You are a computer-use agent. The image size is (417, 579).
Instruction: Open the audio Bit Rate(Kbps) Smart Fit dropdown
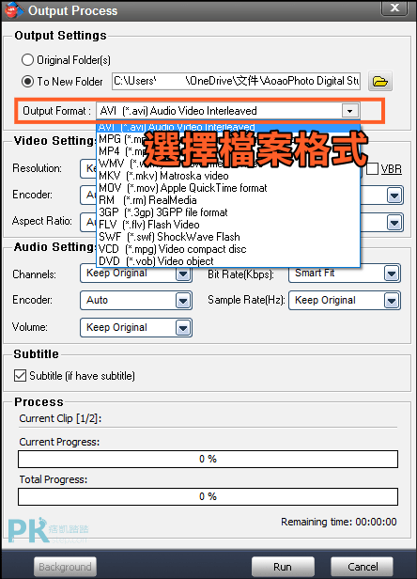coord(392,274)
